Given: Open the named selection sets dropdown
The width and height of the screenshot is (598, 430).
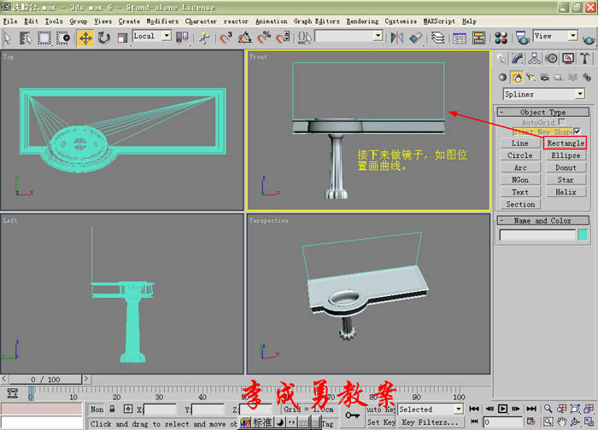Looking at the screenshot, I should coord(349,36).
